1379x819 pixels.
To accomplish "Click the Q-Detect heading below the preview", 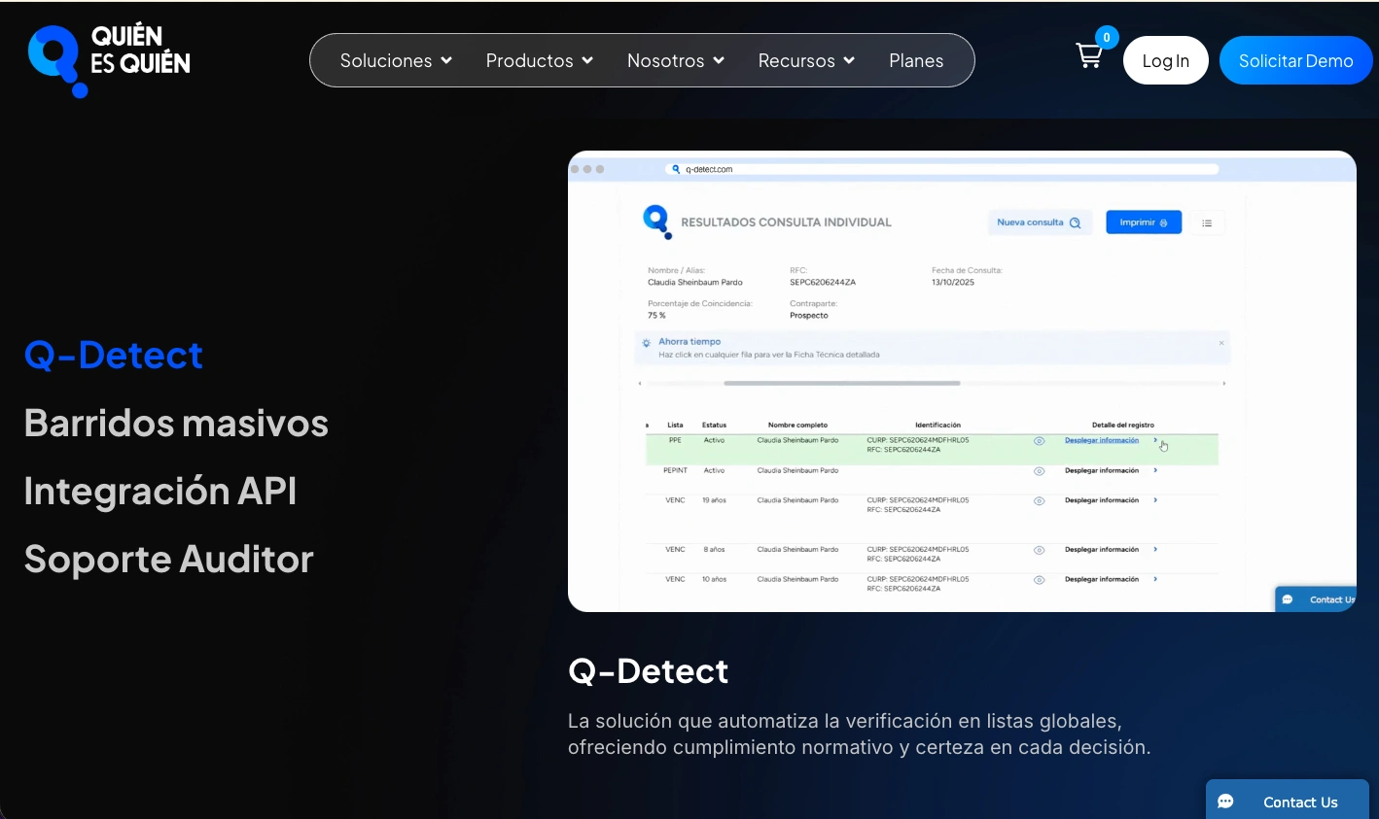I will [x=649, y=670].
